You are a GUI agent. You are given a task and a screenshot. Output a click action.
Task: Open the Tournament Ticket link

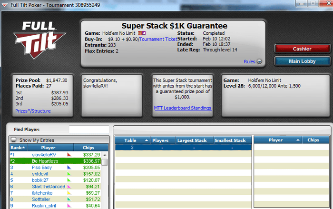pos(158,39)
